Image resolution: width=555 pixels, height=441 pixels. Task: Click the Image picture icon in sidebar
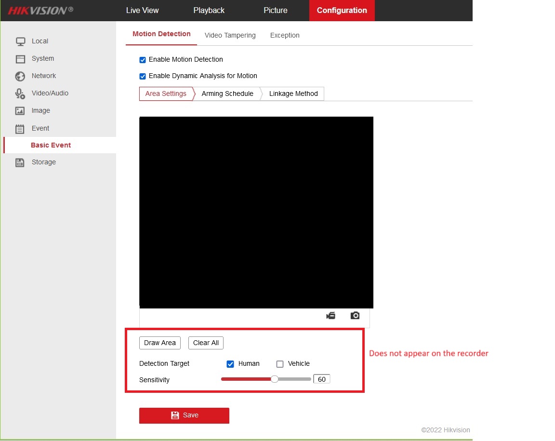tap(20, 111)
